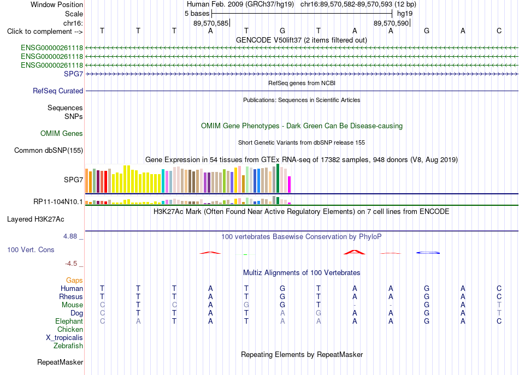Select the 'Chicken' alignment row label
This screenshot has height=375, width=519.
point(70,329)
